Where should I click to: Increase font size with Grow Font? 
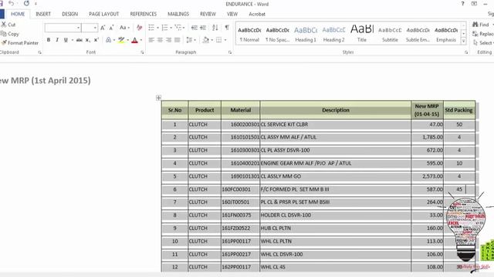coord(103,28)
